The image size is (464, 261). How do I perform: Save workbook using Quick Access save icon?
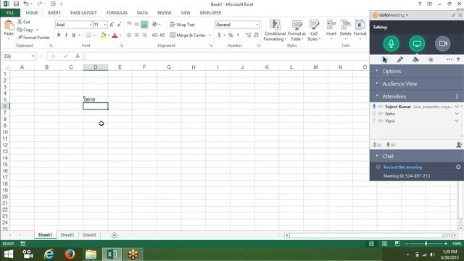point(16,4)
